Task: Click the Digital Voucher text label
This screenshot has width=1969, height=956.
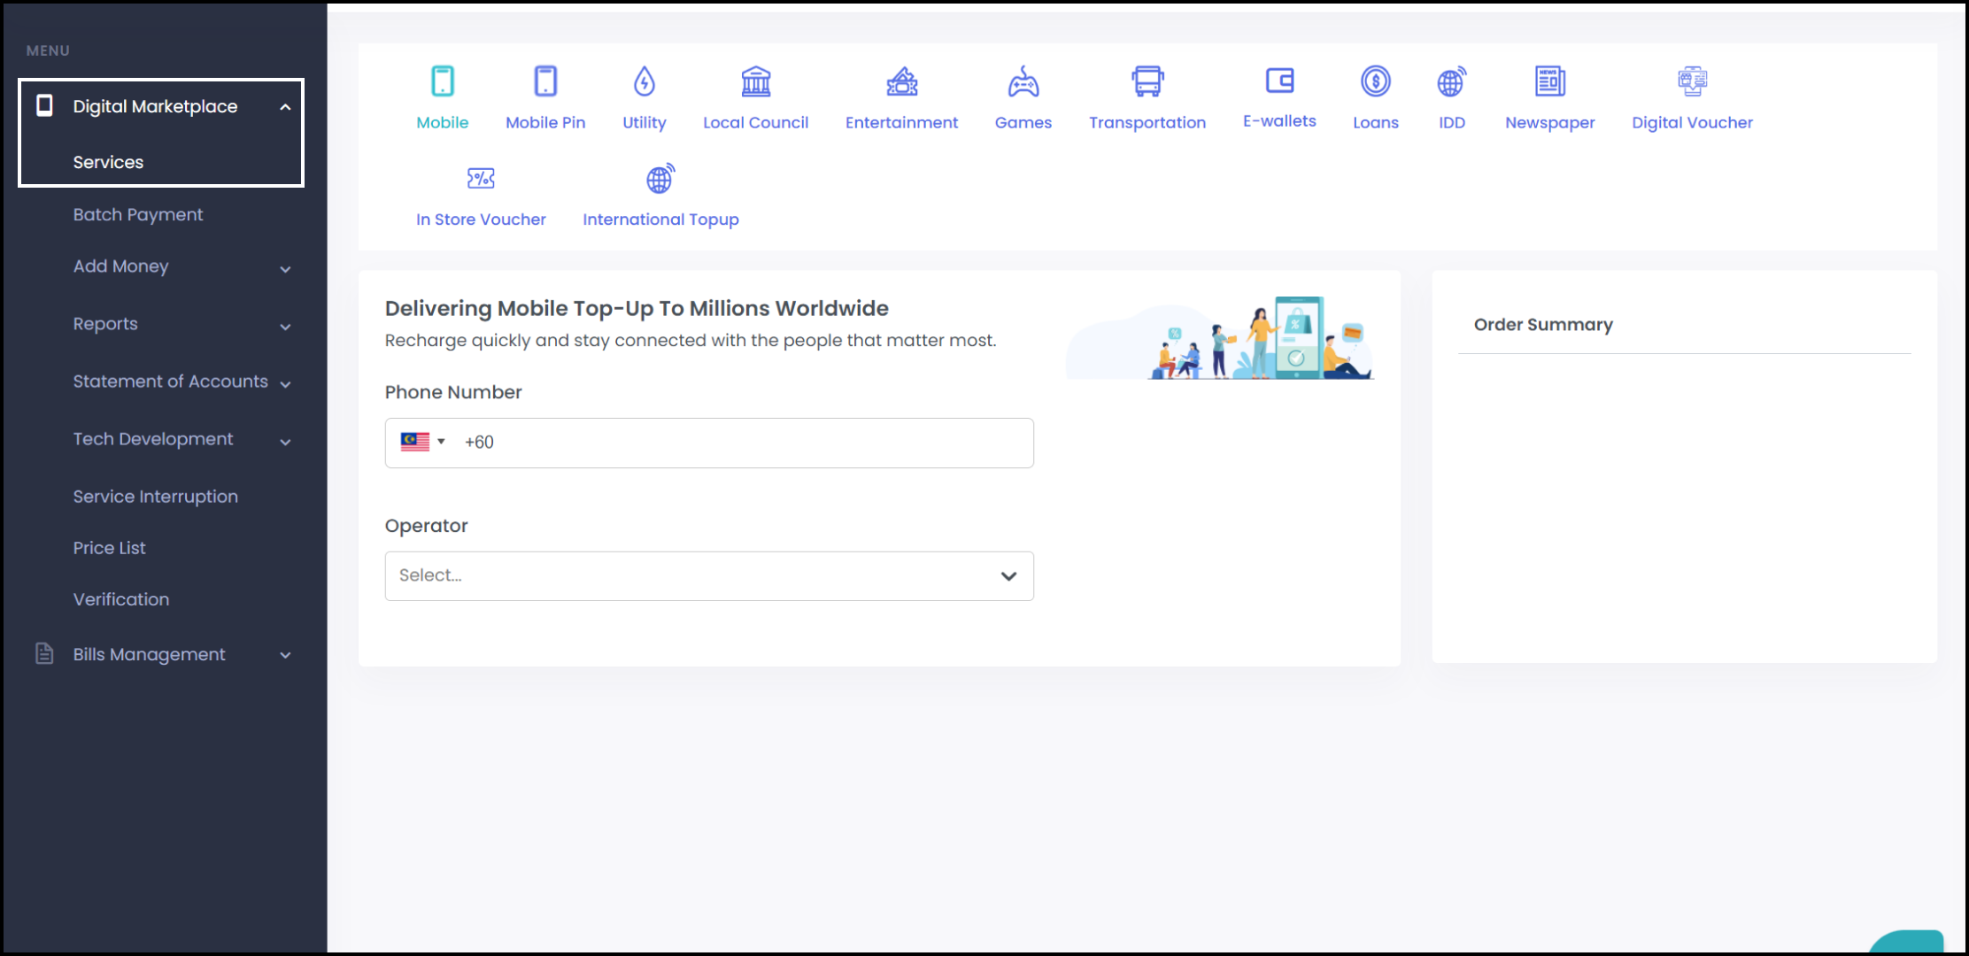Action: [x=1693, y=123]
